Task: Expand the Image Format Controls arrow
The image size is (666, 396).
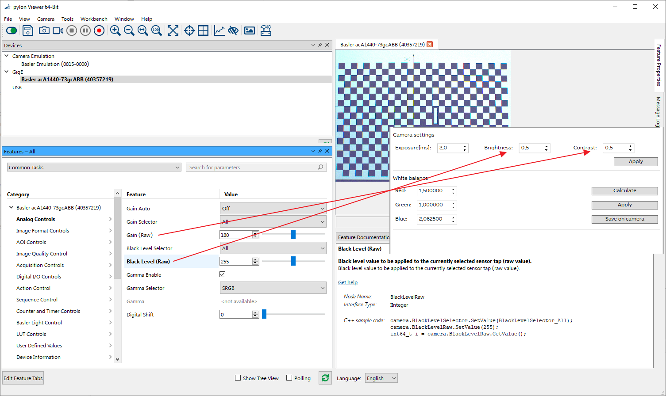Action: pyautogui.click(x=110, y=230)
